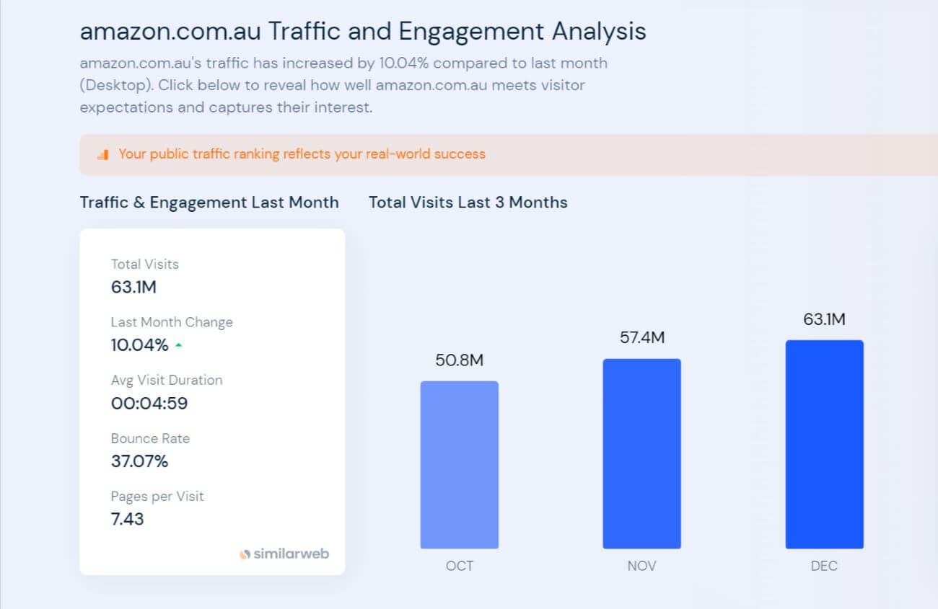Screen dimensions: 938x609
Task: Click the orange traffic ranking chart icon
Action: click(x=102, y=154)
